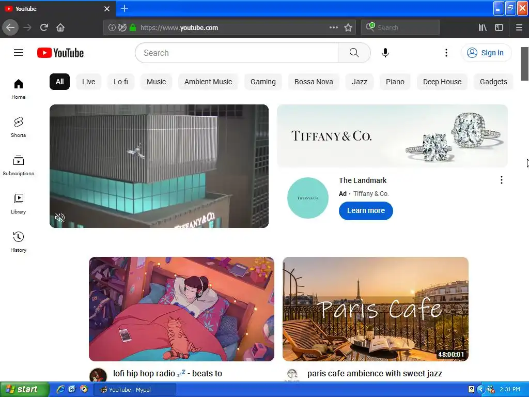Select the Deep House chip
The image size is (529, 397).
(x=442, y=82)
